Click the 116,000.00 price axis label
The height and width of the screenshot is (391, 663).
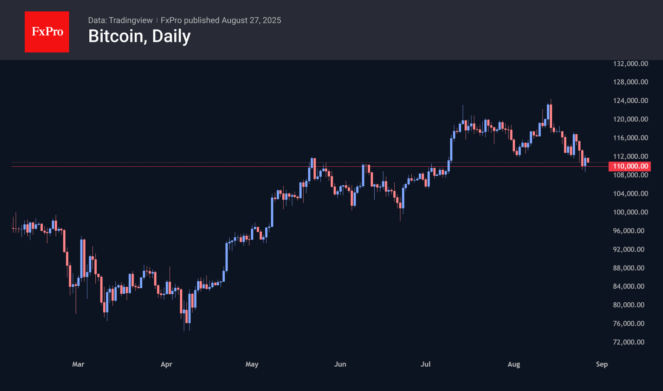[630, 138]
